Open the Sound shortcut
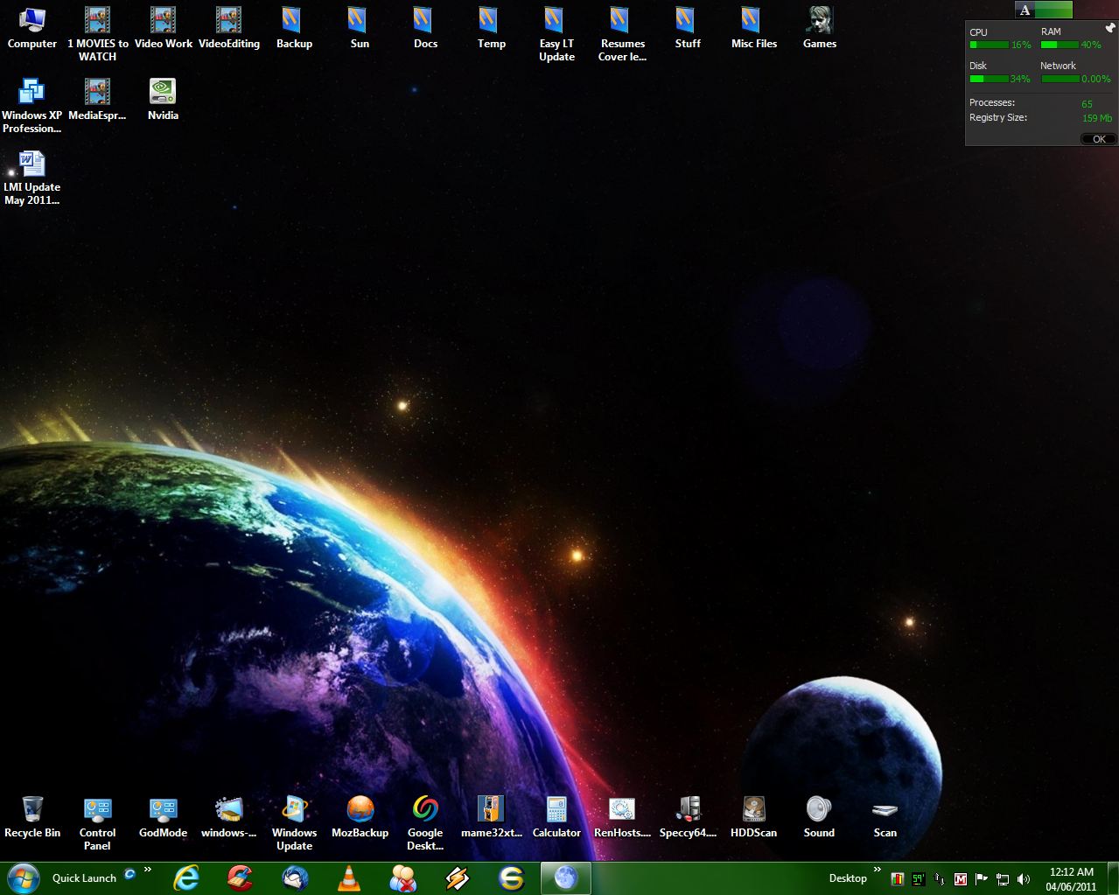 819,817
